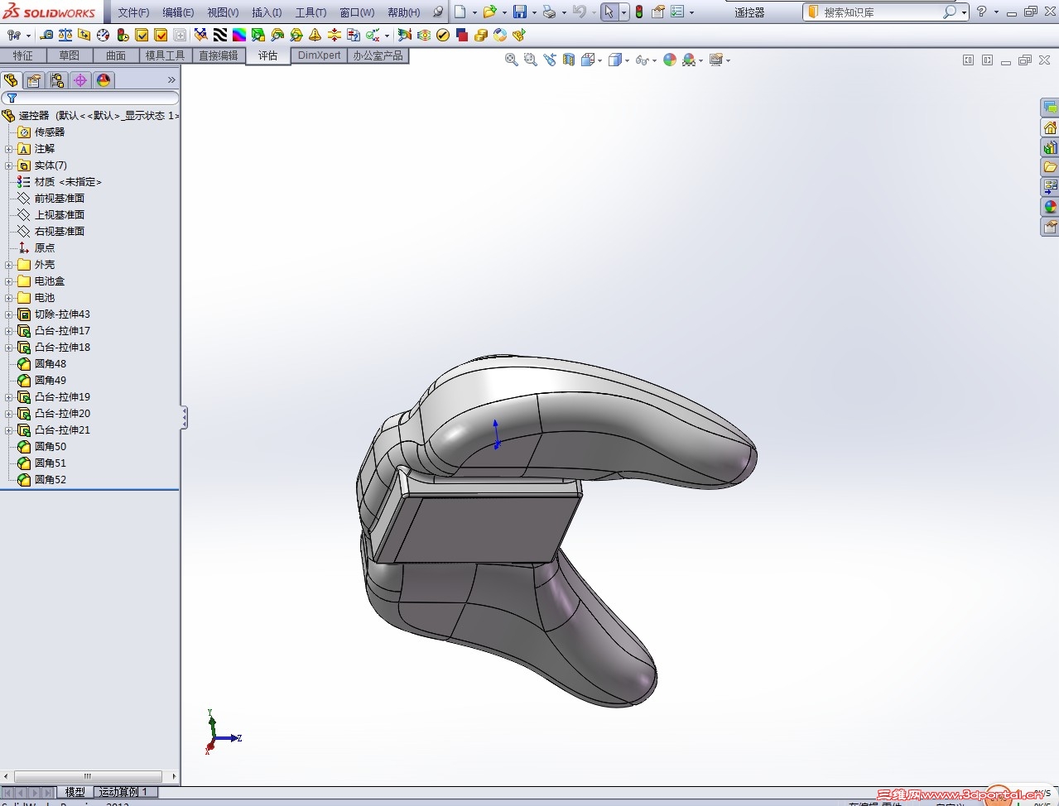The image size is (1059, 806).
Task: Toggle second yellow check box icon in toolbar
Action: (161, 35)
